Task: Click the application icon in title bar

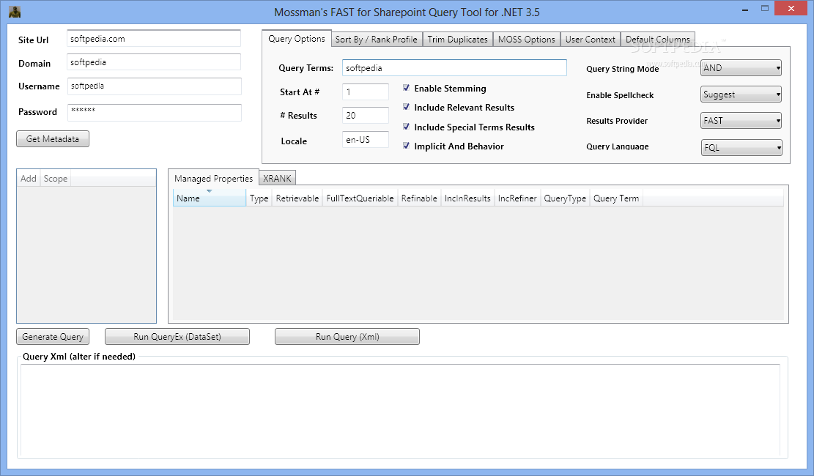Action: point(15,12)
